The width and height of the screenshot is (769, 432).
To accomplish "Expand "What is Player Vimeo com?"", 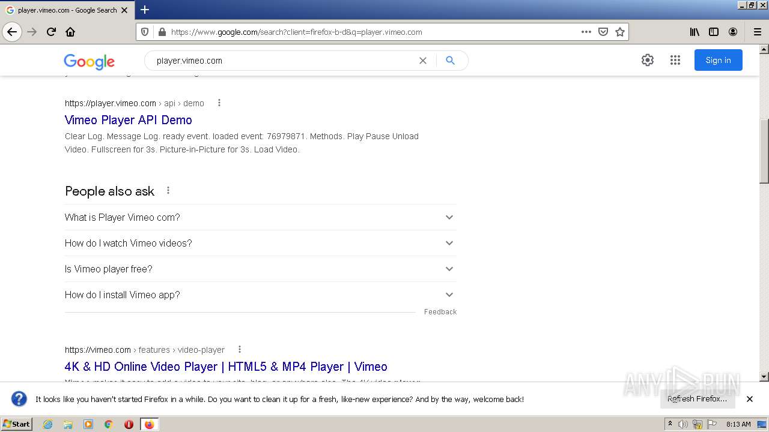I will click(x=260, y=217).
